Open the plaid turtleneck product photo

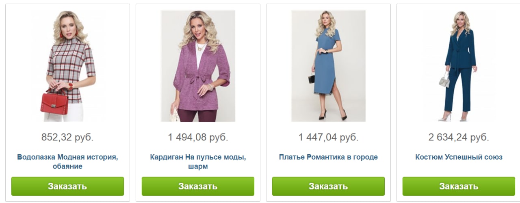[x=67, y=66]
